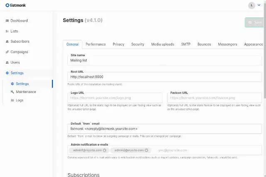The image size is (266, 177).
Task: Click the Settings gear icon in sidebar
Action: coord(7,73)
